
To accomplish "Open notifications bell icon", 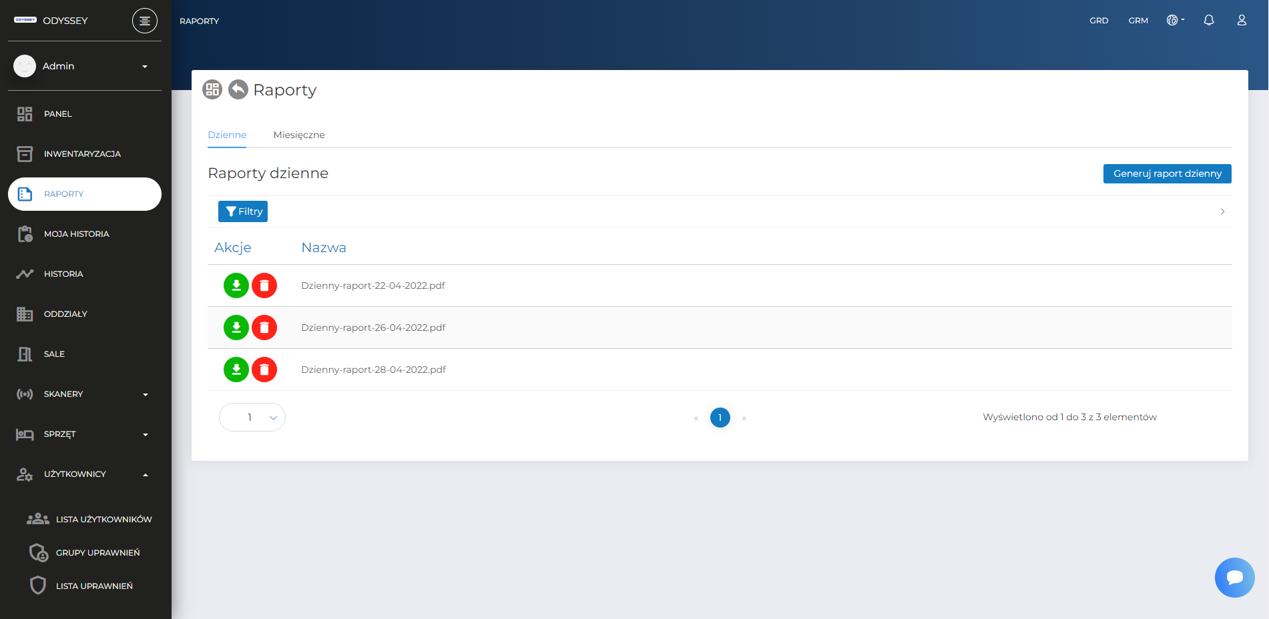I will (x=1209, y=20).
